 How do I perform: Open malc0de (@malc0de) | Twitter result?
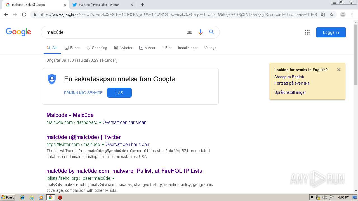[84, 137]
